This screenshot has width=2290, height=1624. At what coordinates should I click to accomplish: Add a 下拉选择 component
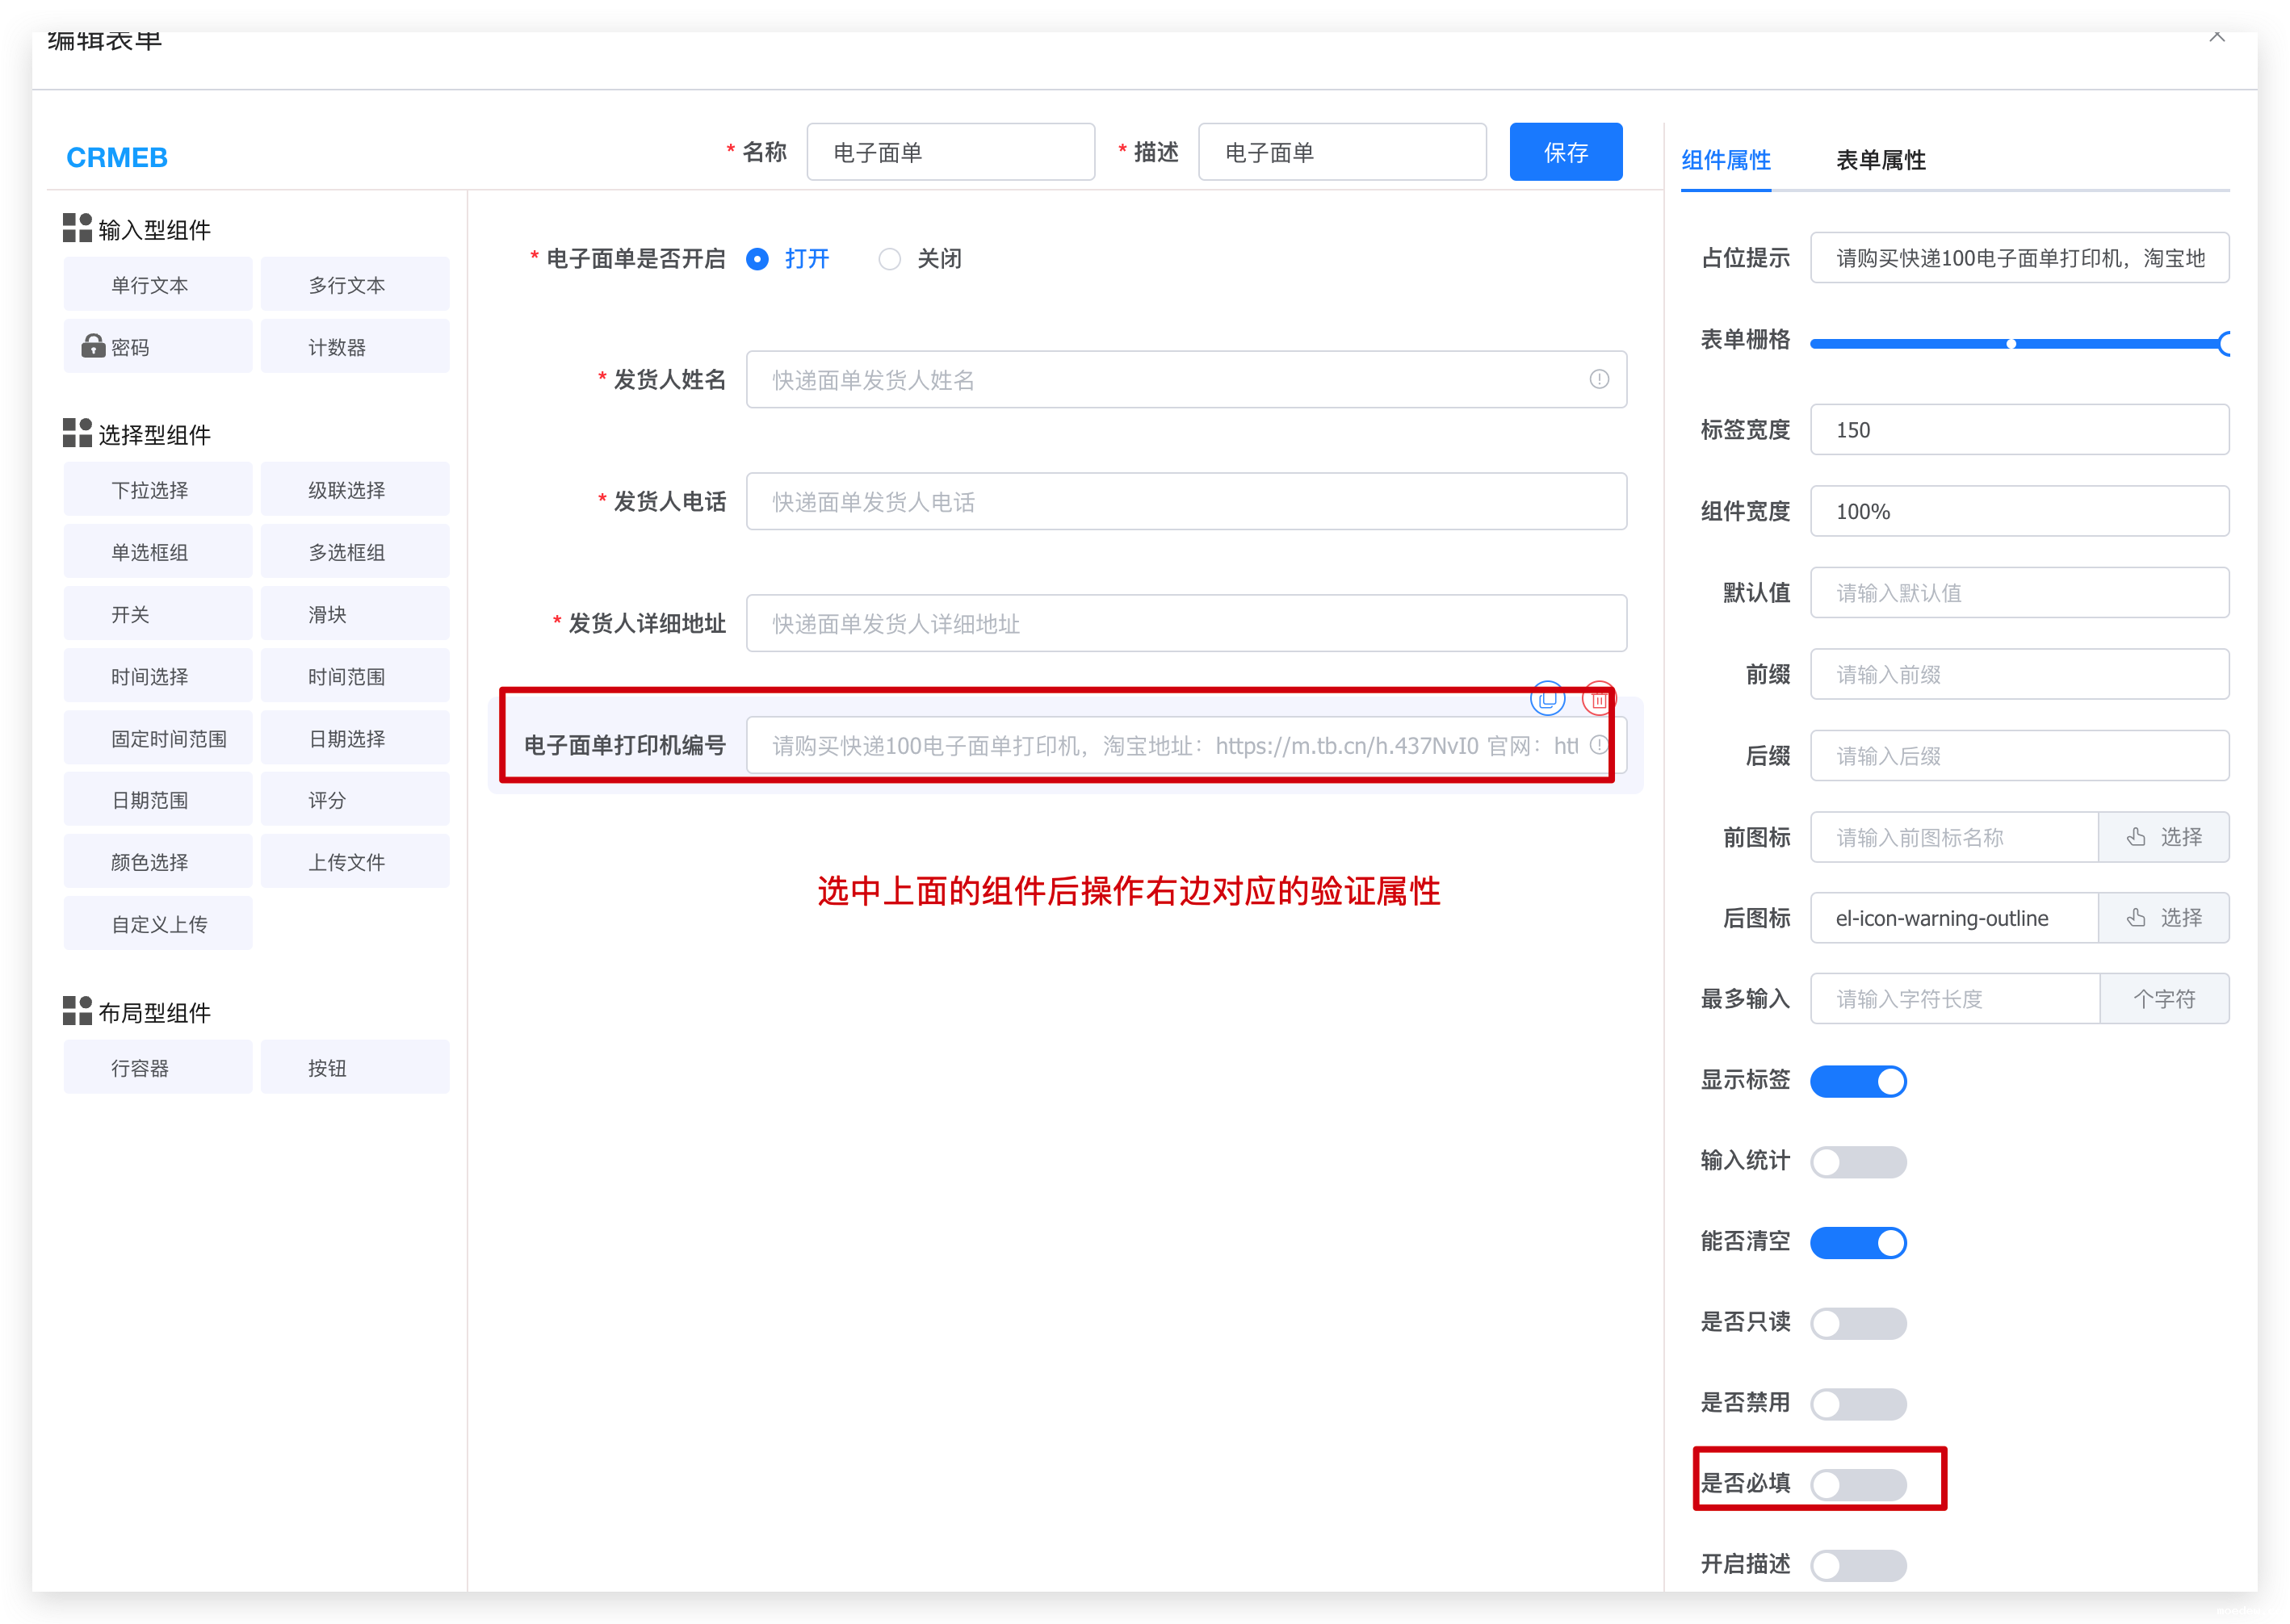[x=157, y=490]
